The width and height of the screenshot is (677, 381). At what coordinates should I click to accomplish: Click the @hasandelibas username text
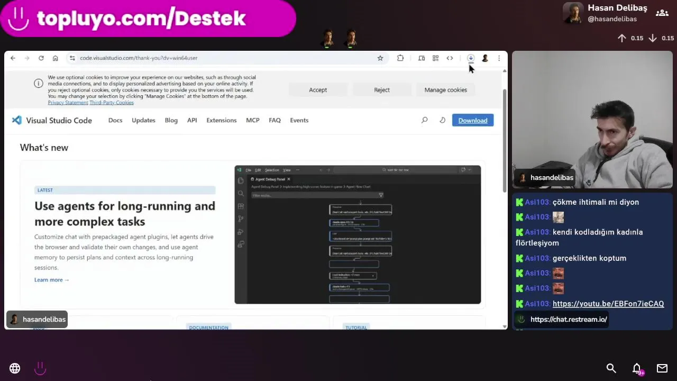coord(612,19)
